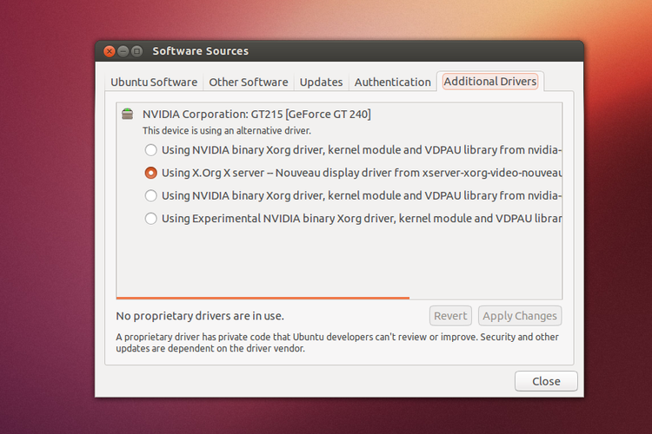Open the Other Software tab

tap(248, 82)
